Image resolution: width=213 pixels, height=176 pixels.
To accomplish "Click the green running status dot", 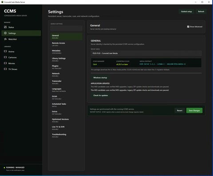I will coord(4,168).
